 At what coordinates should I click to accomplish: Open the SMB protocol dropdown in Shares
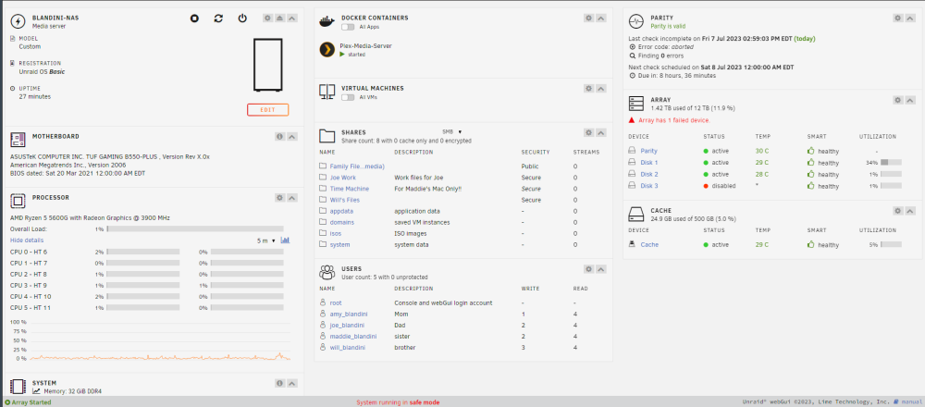(x=452, y=131)
